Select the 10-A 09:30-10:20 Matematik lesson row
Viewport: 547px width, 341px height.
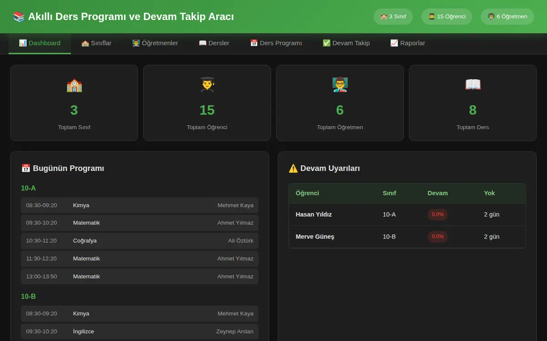139,223
